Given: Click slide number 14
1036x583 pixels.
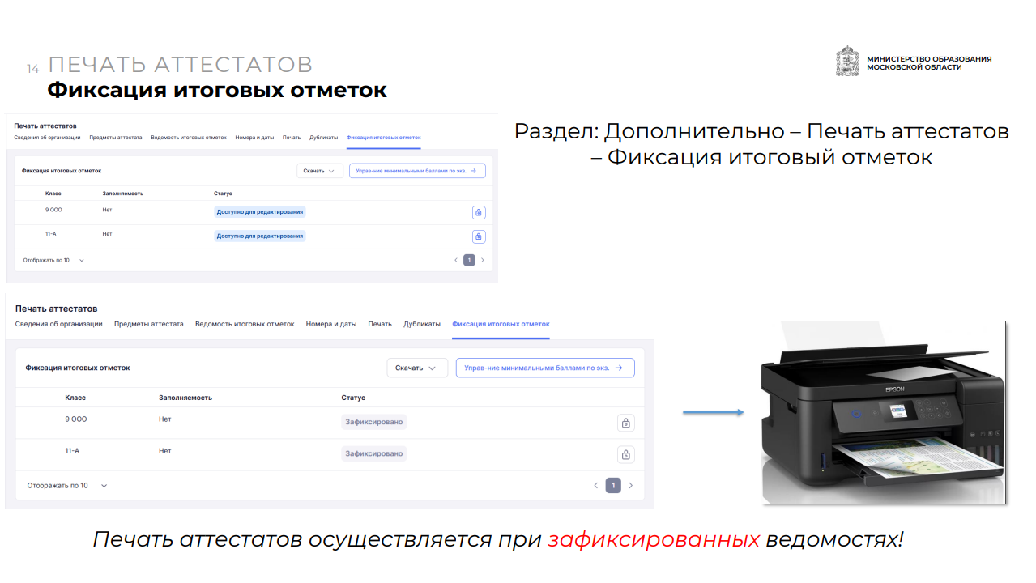Looking at the screenshot, I should pos(32,69).
